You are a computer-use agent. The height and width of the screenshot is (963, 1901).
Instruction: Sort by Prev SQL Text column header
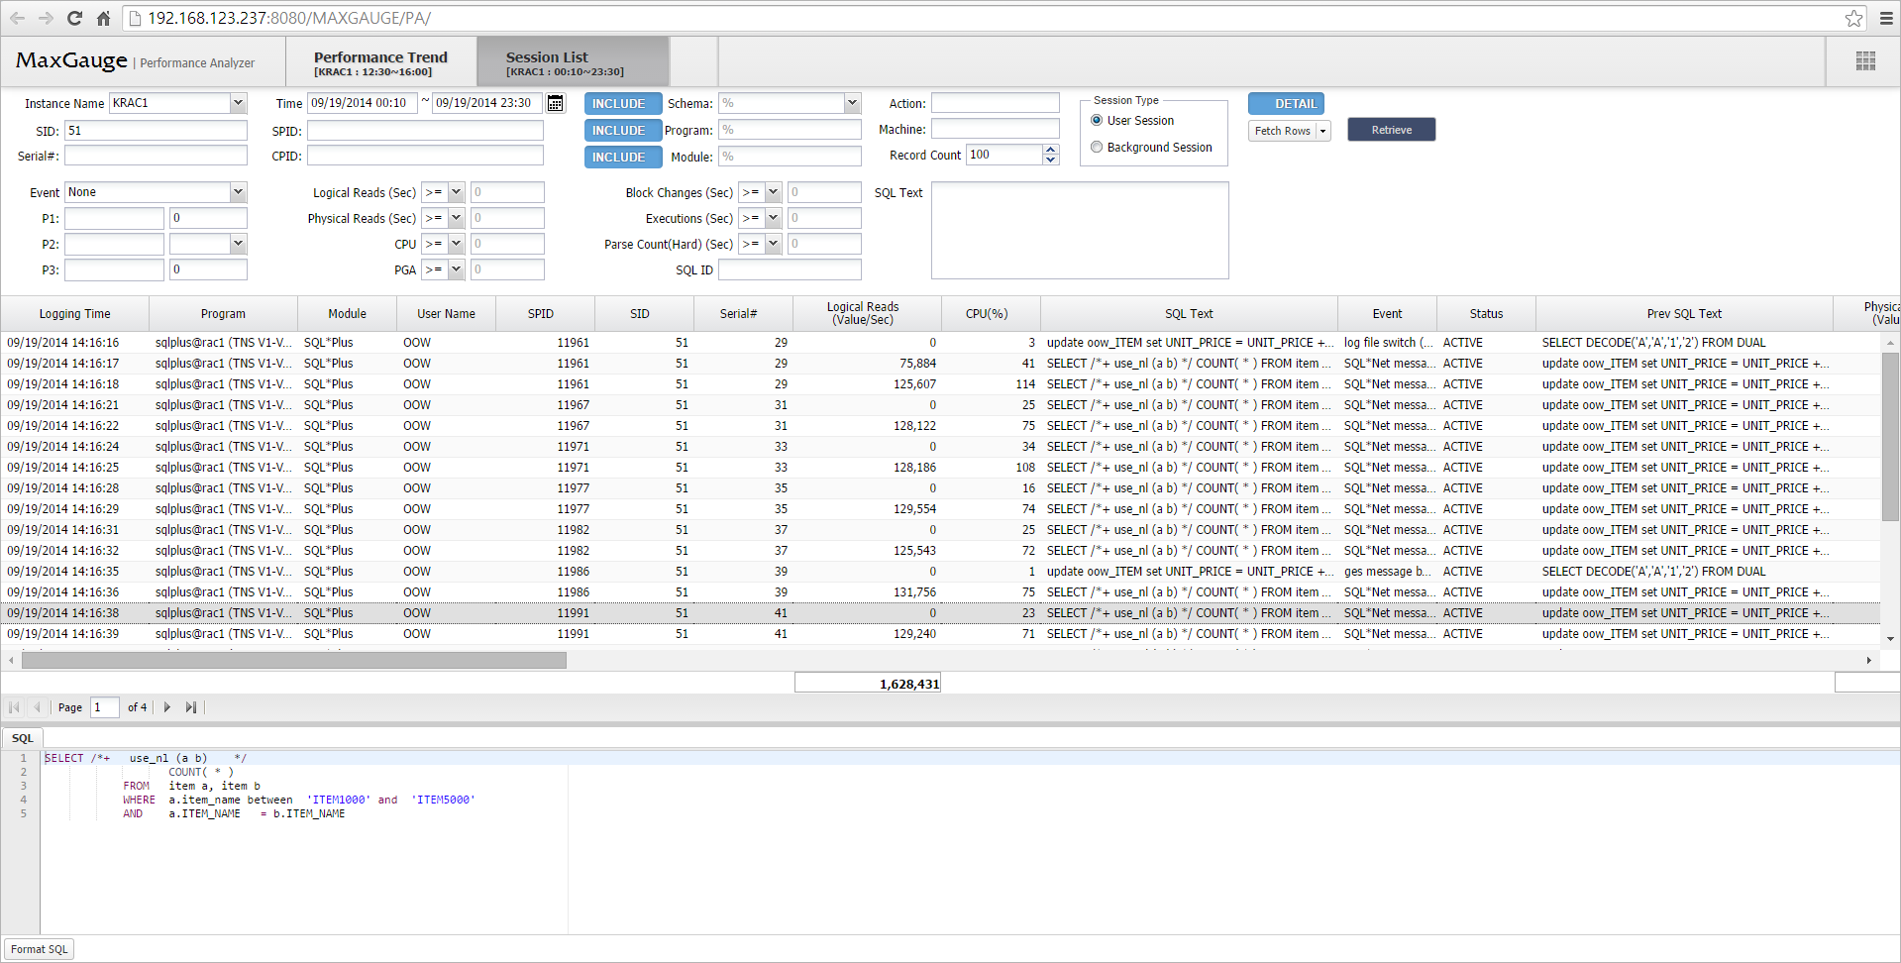pos(1684,314)
